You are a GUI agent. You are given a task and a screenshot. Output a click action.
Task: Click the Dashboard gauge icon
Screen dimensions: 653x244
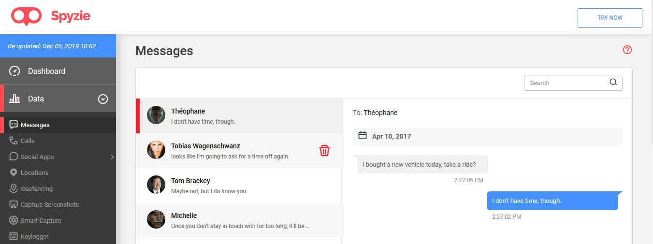click(x=15, y=71)
